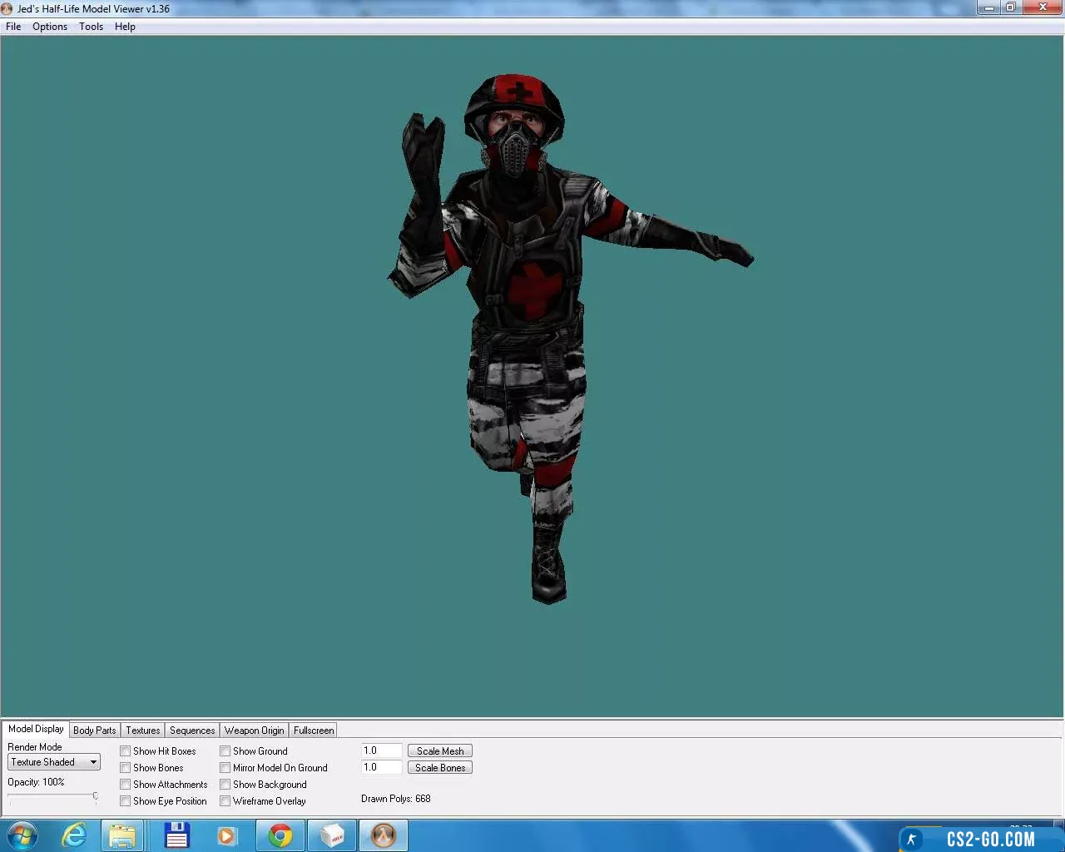
Task: Turn on the Wireframe Overlay checkbox
Action: (x=225, y=801)
